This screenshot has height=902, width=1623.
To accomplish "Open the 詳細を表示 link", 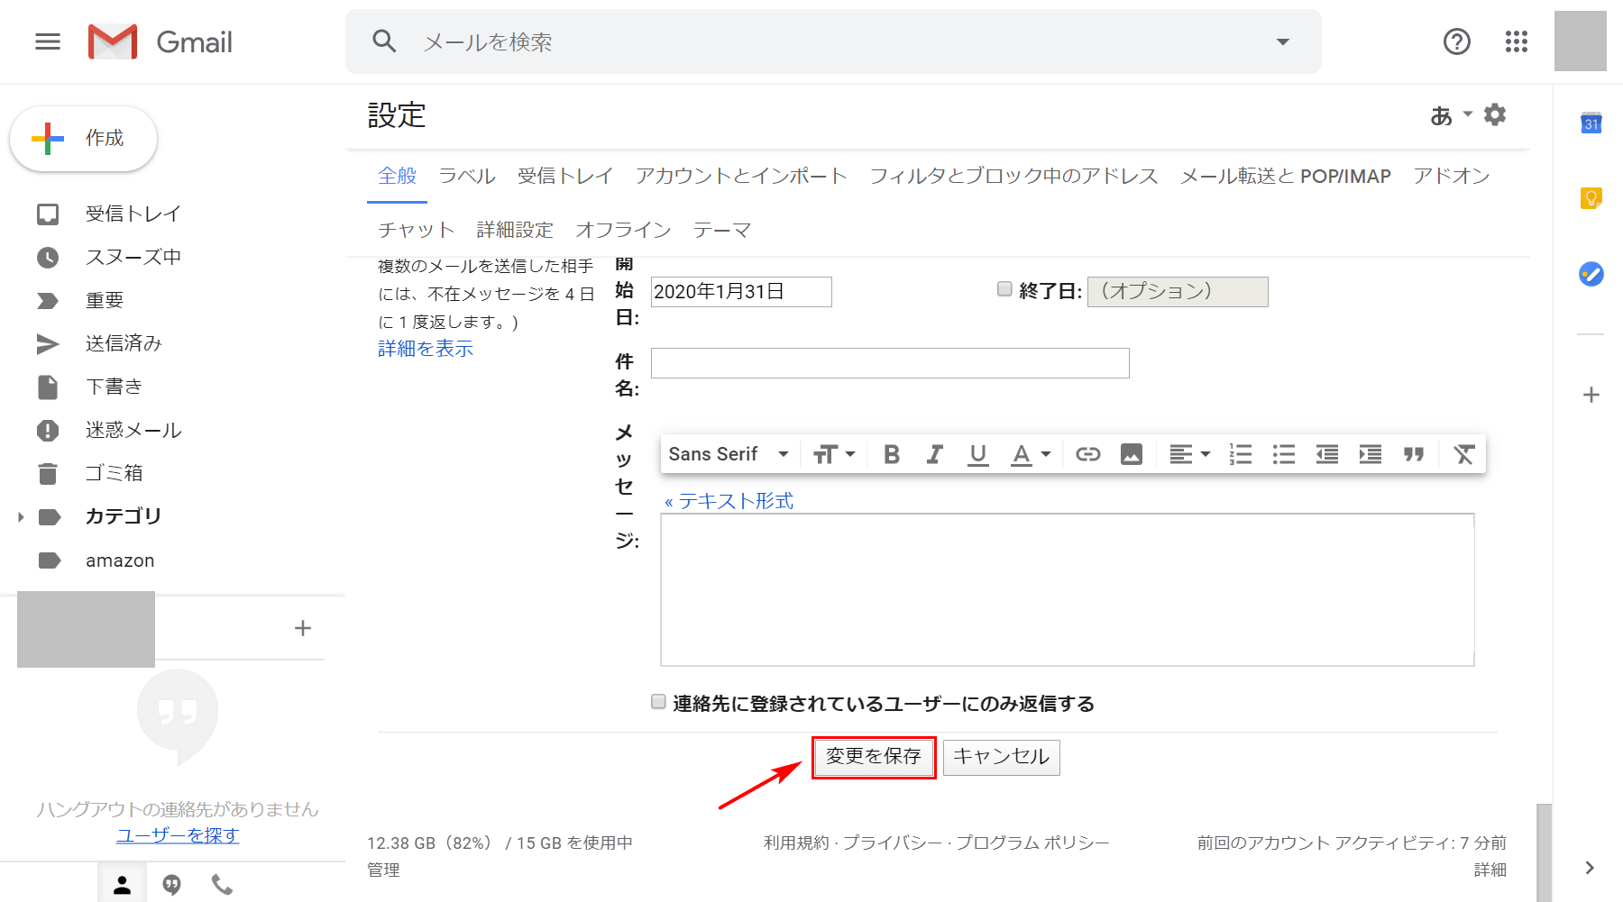I will point(425,348).
